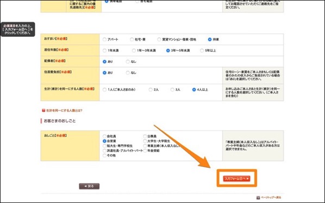
Task: Select 派遣社員・アルバイト・パート as occupation
Action: pos(104,150)
